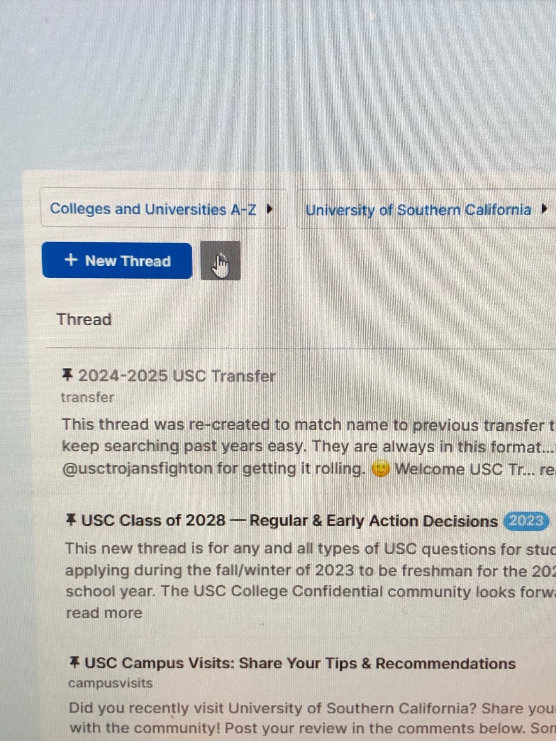Image resolution: width=556 pixels, height=741 pixels.
Task: Select the campusvisits tag
Action: pos(110,683)
